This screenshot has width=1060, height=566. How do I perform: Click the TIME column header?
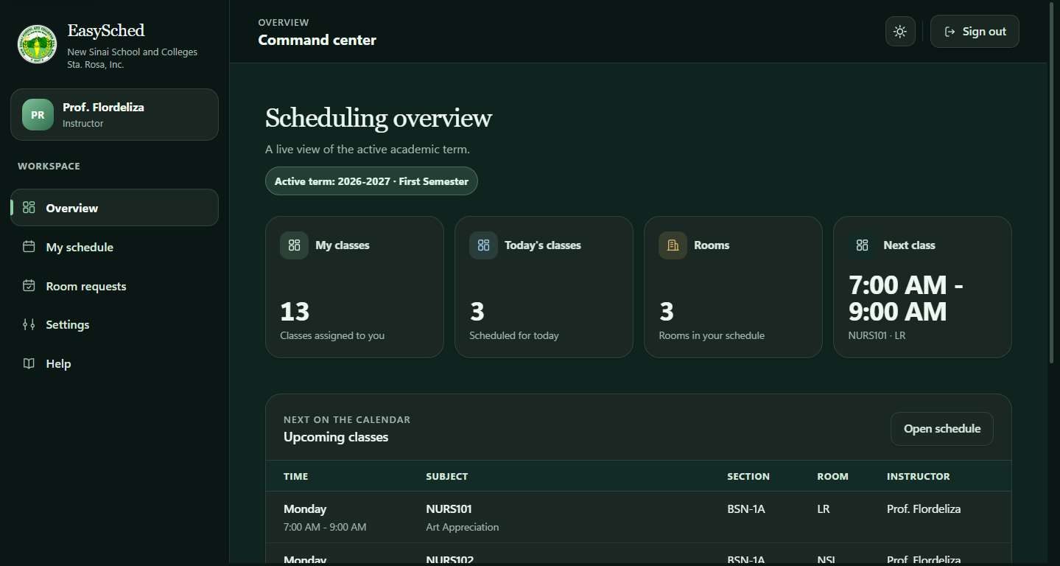click(296, 476)
